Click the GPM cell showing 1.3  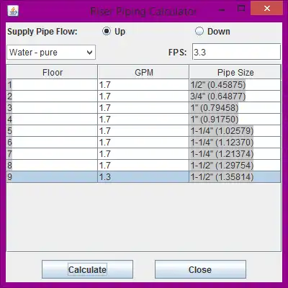[143, 177]
